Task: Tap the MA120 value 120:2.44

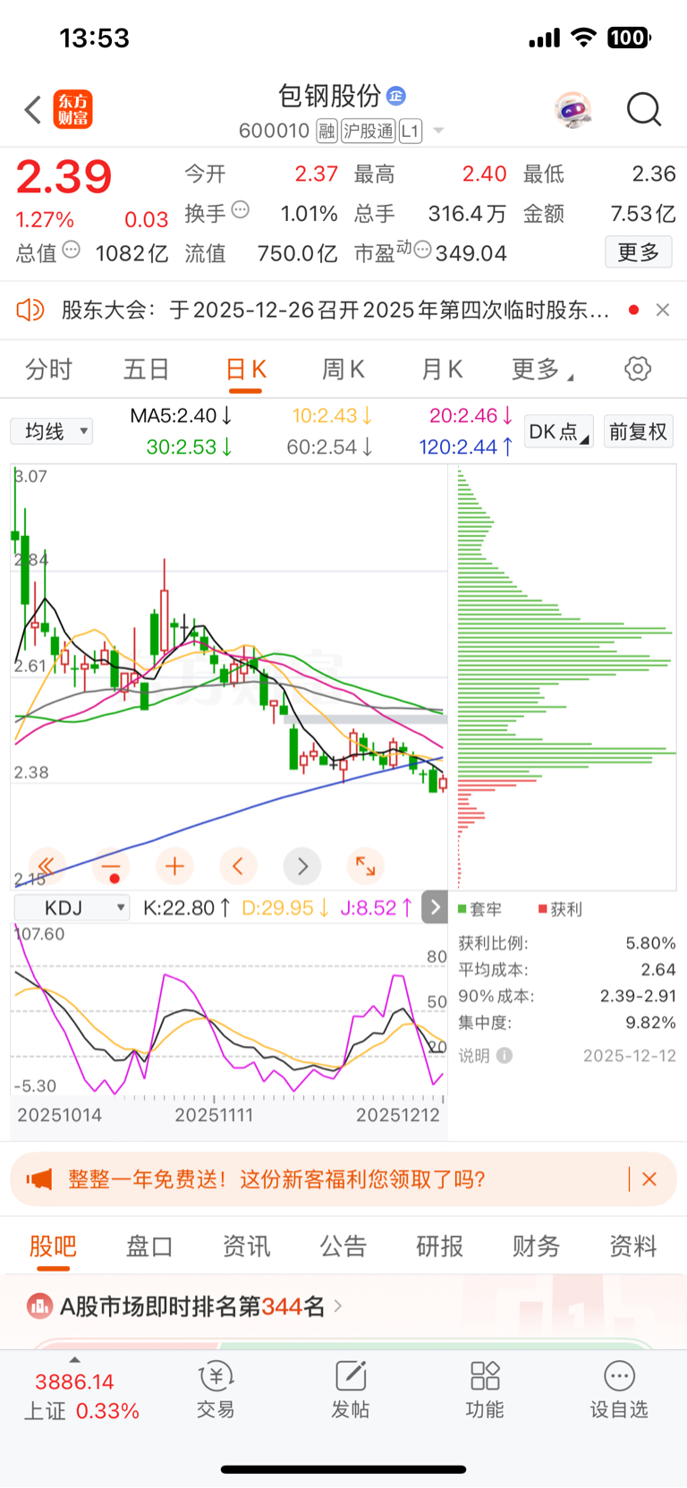Action: (466, 446)
